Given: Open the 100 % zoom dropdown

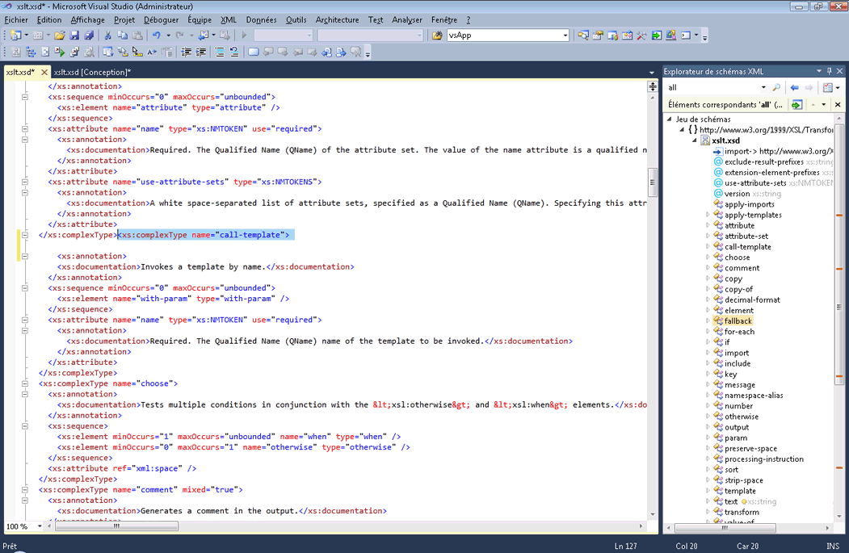Looking at the screenshot, I should coord(40,526).
